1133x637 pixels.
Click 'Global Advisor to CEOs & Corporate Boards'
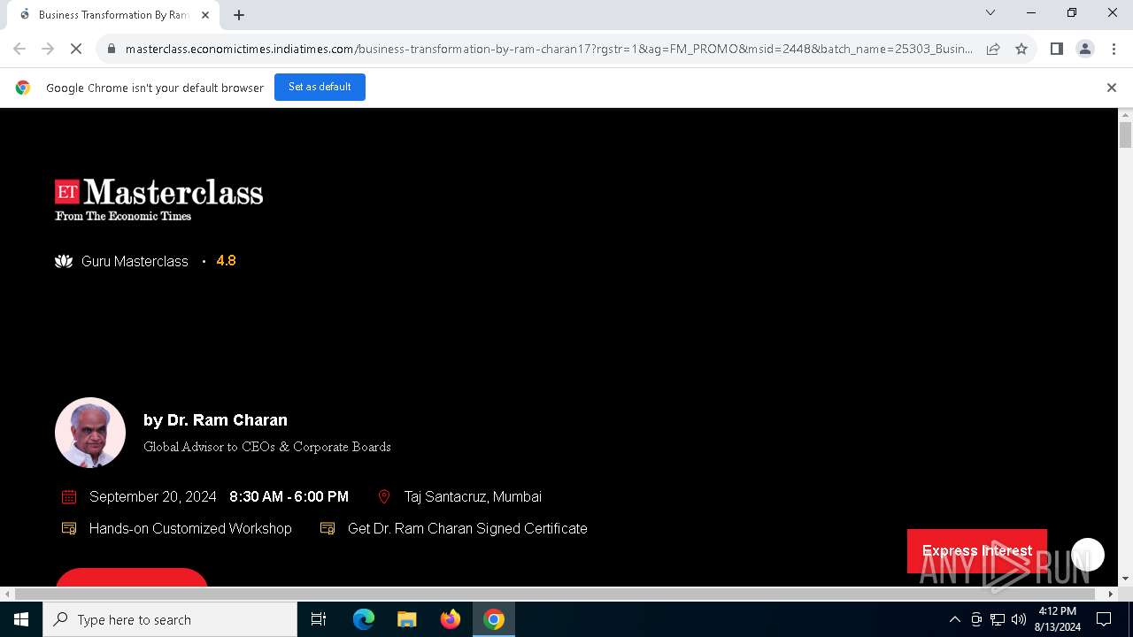point(267,447)
